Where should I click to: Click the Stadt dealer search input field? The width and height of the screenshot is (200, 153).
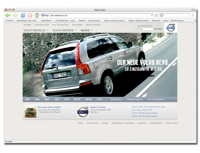pos(145,29)
